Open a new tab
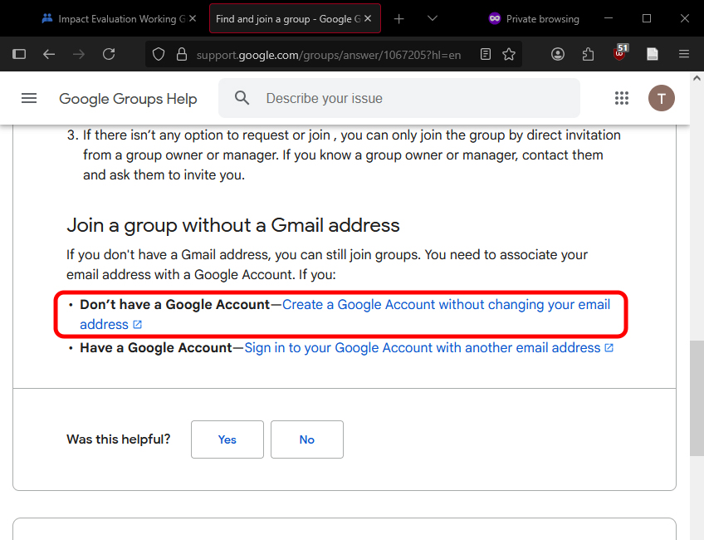 [399, 18]
